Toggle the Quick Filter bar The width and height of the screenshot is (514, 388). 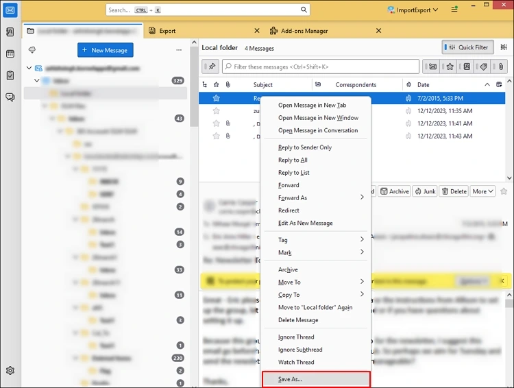click(467, 47)
